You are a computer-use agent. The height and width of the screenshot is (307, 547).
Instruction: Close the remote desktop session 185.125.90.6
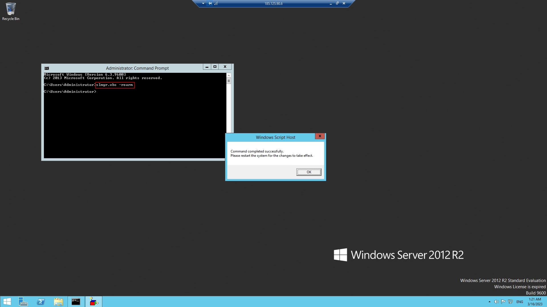[x=344, y=3]
